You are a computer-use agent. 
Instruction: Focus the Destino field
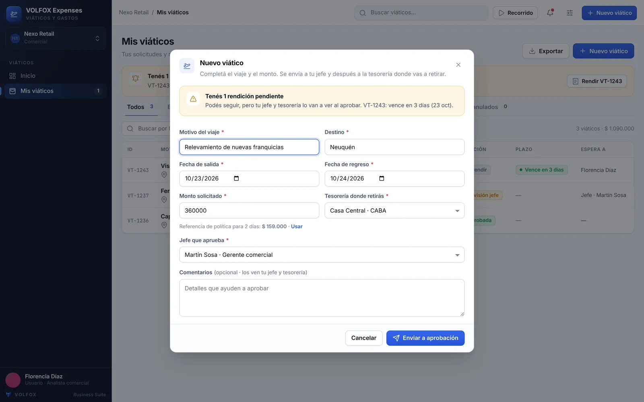394,147
